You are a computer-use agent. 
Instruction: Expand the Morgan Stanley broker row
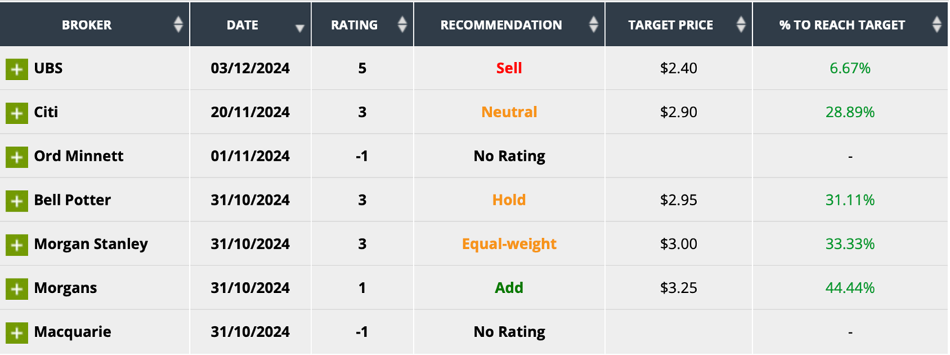pos(17,245)
